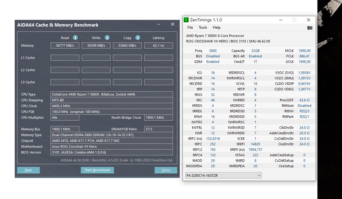Click the empty L1 Cache Read field

(65, 58)
